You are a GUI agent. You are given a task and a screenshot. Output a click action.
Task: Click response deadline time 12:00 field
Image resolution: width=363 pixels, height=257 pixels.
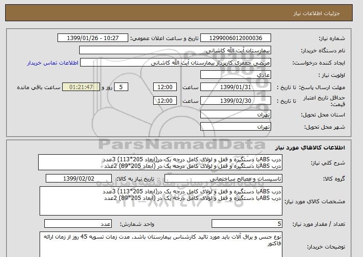165,87
